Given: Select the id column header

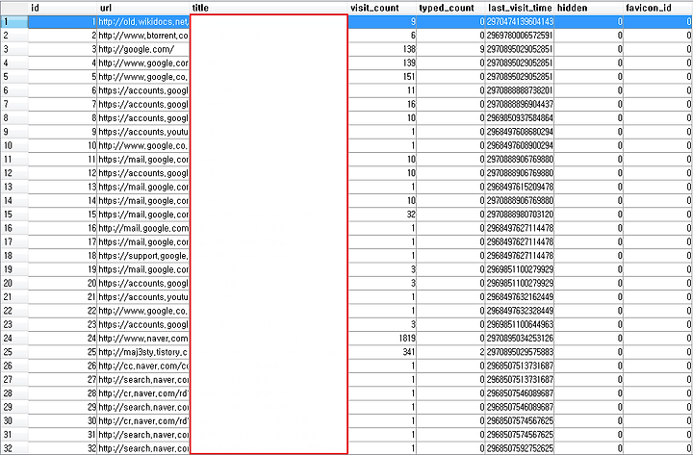Looking at the screenshot, I should pyautogui.click(x=63, y=8).
